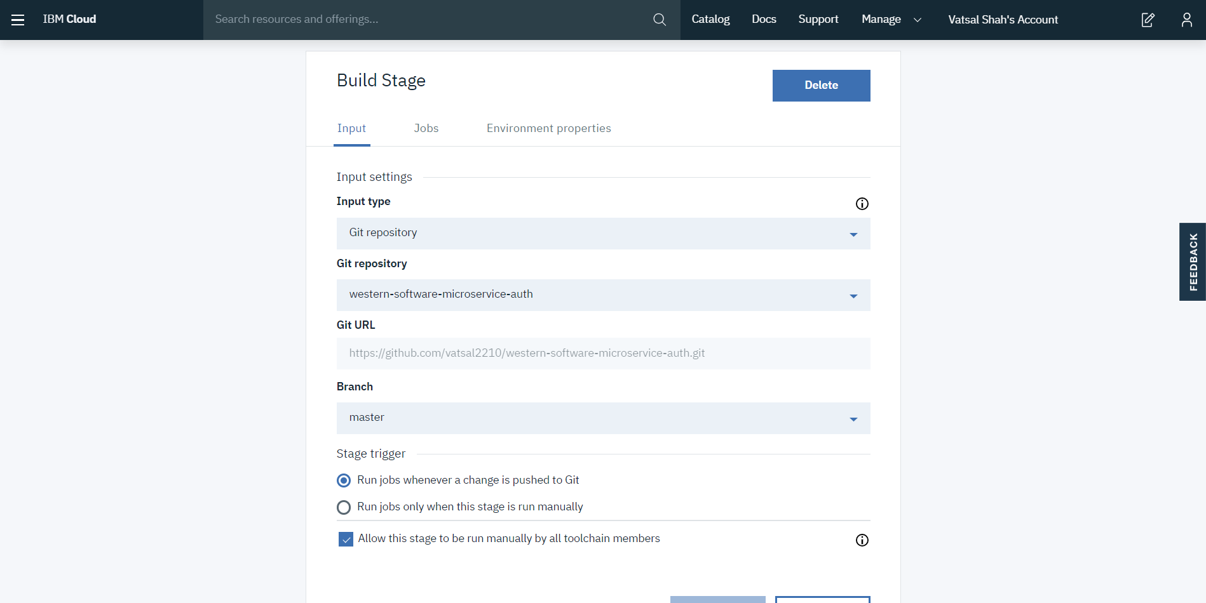The height and width of the screenshot is (603, 1206).
Task: Switch to the Jobs tab
Action: point(426,128)
